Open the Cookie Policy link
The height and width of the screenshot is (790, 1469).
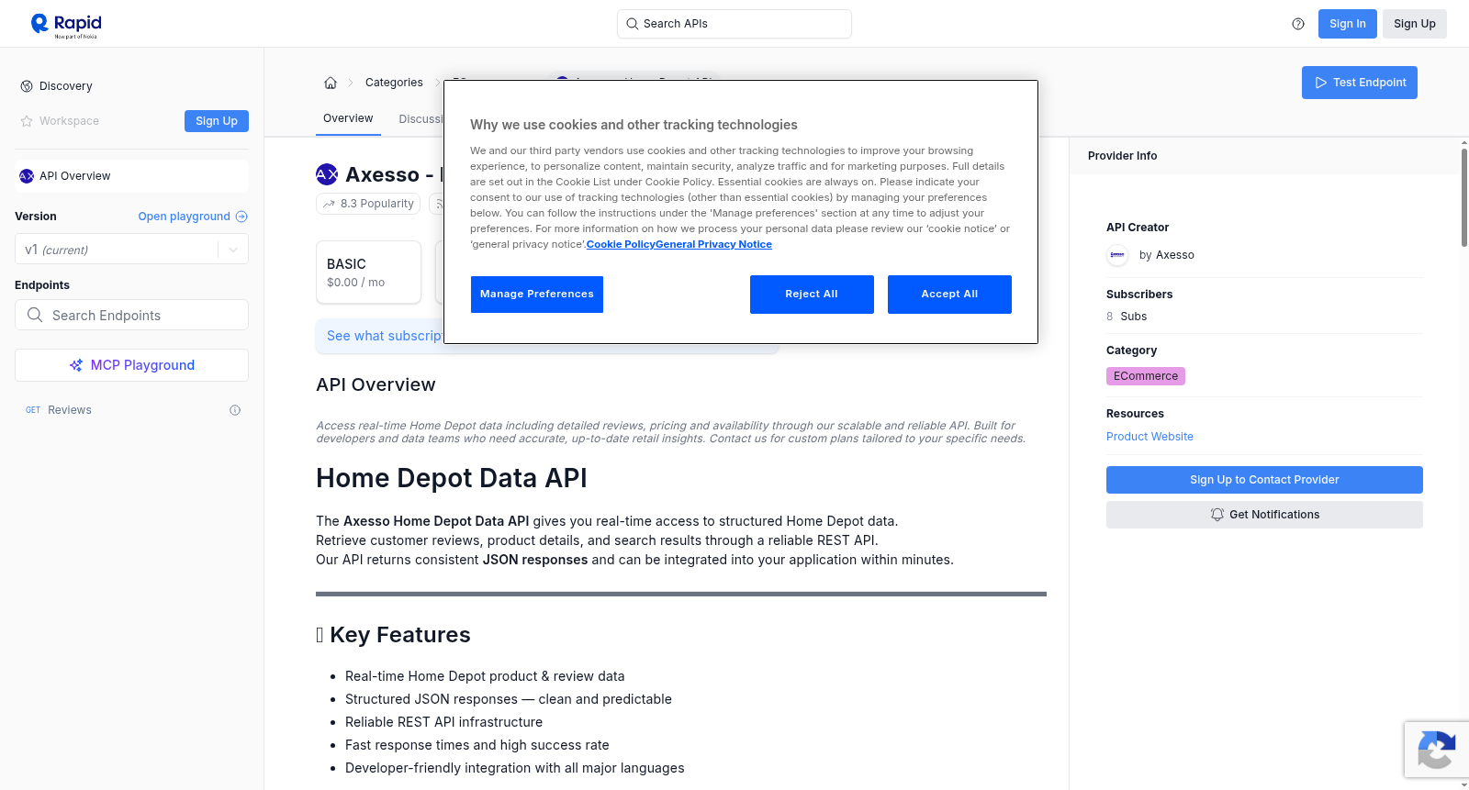[x=621, y=244]
